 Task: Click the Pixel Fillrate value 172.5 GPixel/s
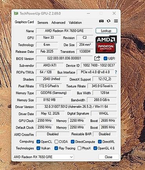49,86
